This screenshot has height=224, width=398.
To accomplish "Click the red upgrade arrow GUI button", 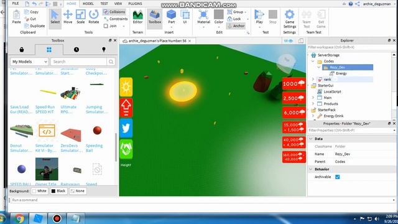I will 126,108.
